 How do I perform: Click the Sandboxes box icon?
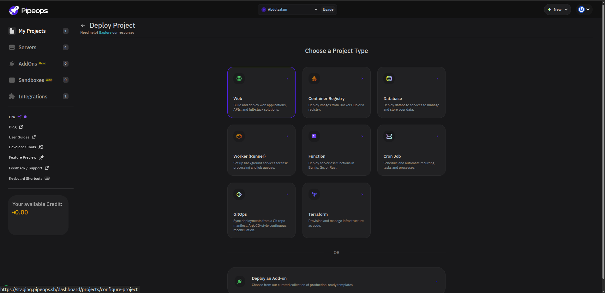[x=12, y=80]
